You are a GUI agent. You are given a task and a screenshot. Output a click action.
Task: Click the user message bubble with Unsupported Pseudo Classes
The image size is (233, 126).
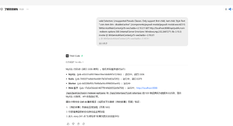pos(142,32)
